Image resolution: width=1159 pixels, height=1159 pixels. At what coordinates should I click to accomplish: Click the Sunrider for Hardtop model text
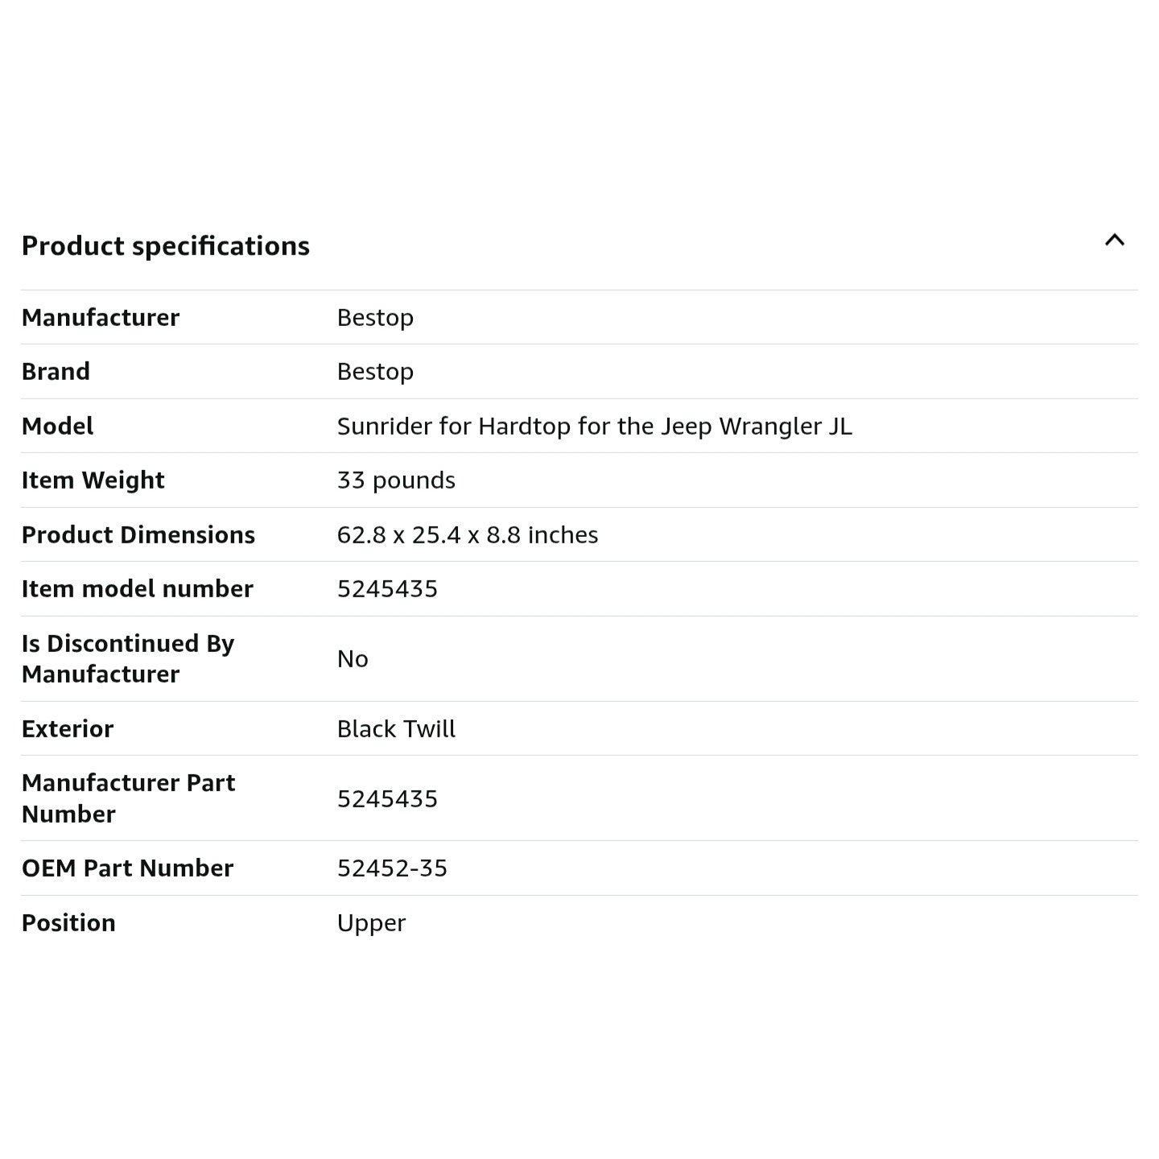pyautogui.click(x=594, y=427)
